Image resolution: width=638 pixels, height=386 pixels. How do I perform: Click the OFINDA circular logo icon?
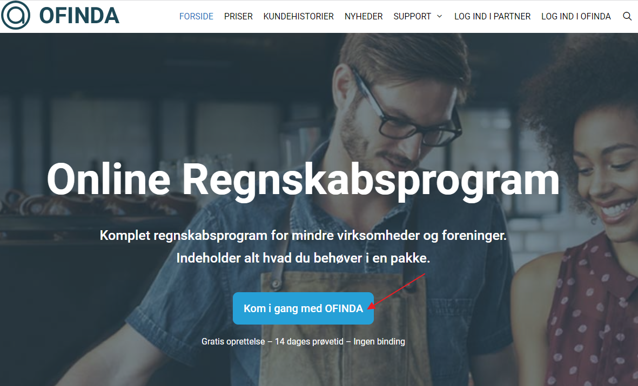click(16, 16)
